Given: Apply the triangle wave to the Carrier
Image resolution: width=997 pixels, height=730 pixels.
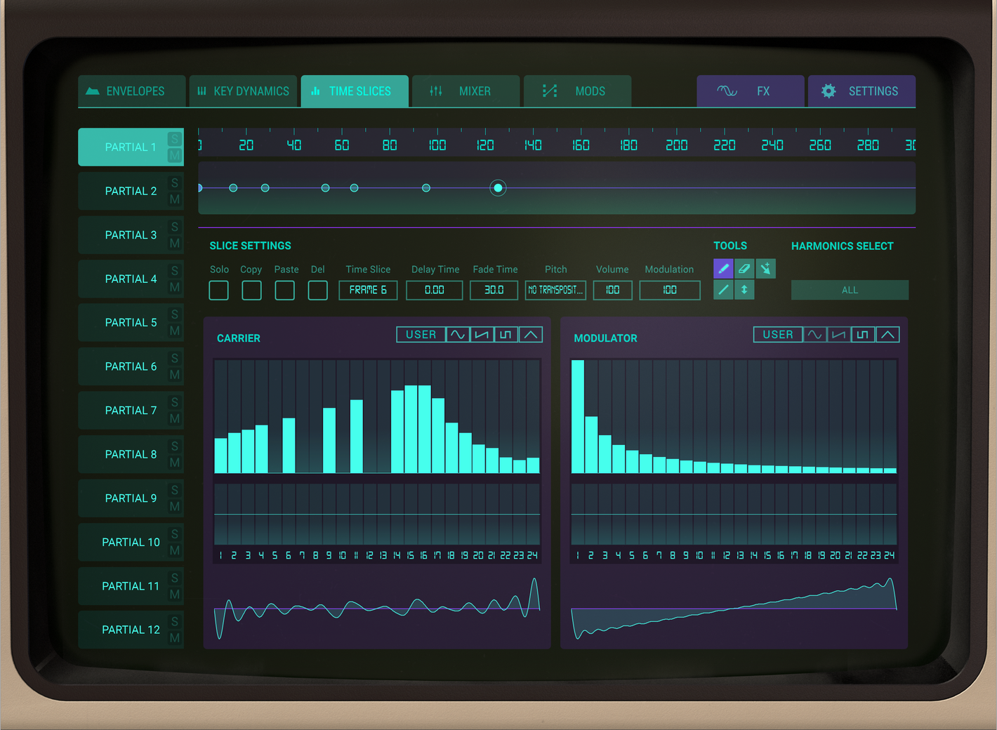Looking at the screenshot, I should click(x=530, y=334).
